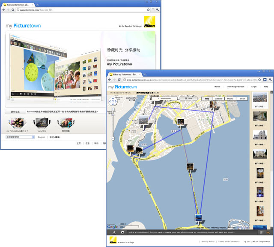Click the blue extension icon beside the front star
274x247 pixels.
click(265, 80)
